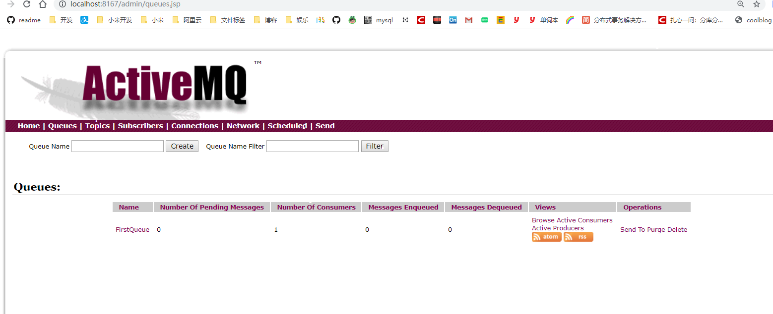Open the Network menu item

pyautogui.click(x=243, y=126)
